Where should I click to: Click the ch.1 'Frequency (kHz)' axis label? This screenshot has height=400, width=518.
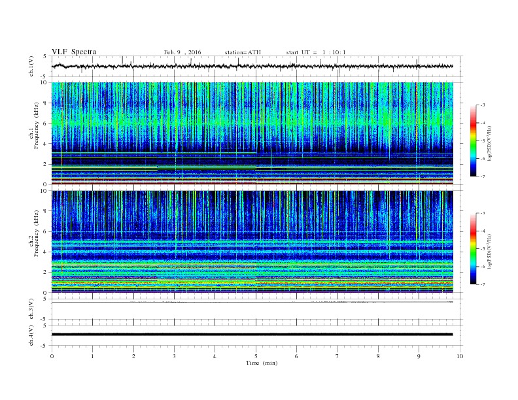click(x=37, y=125)
